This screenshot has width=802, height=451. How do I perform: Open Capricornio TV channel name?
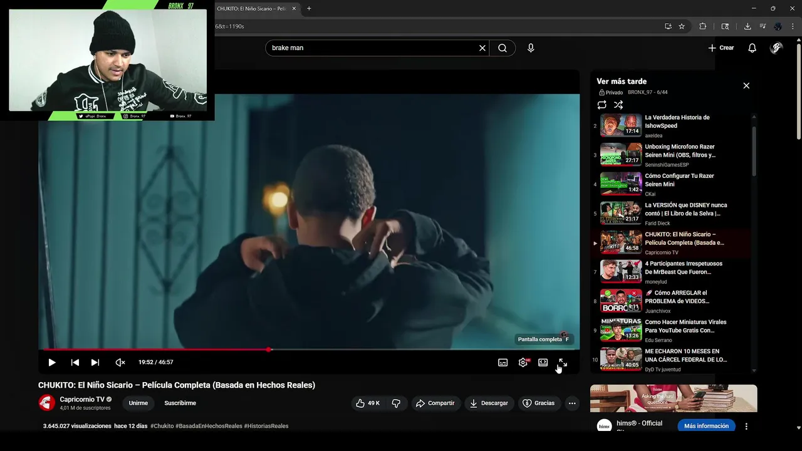tap(82, 399)
